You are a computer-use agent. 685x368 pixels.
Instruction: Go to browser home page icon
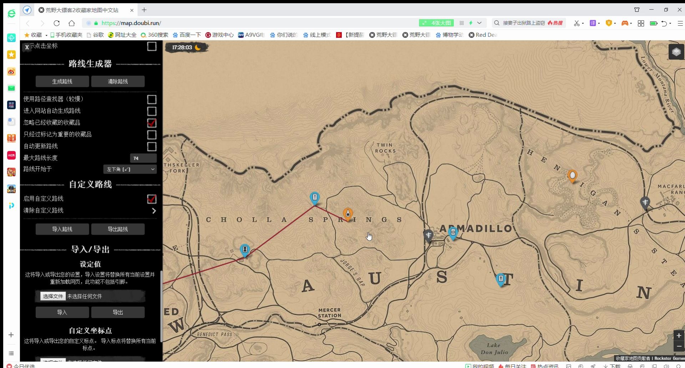pos(72,23)
